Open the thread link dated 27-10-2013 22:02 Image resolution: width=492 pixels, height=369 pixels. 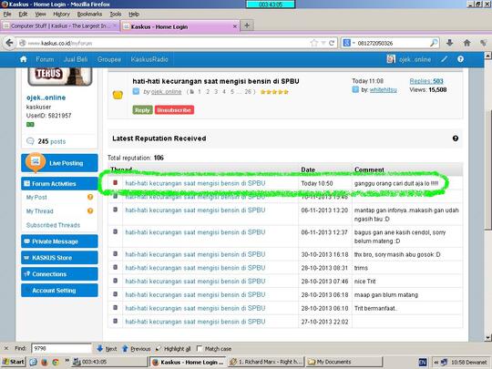pyautogui.click(x=195, y=322)
